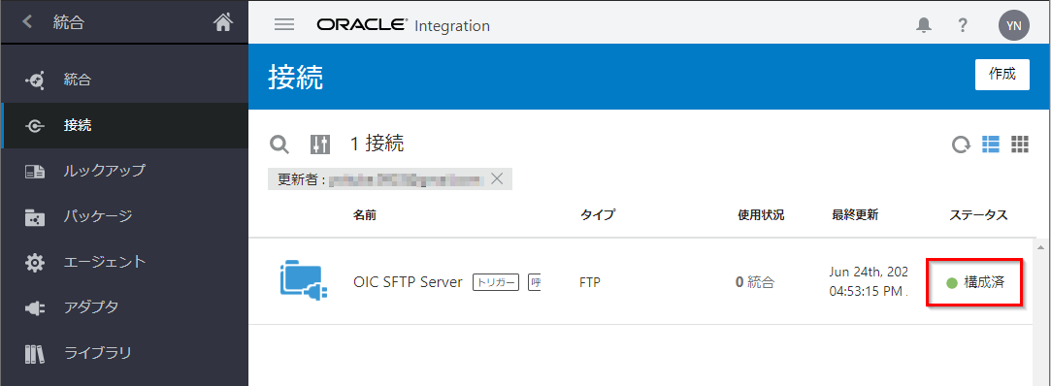The width and height of the screenshot is (1051, 386).
Task: Open the help question mark icon
Action: pos(963,25)
